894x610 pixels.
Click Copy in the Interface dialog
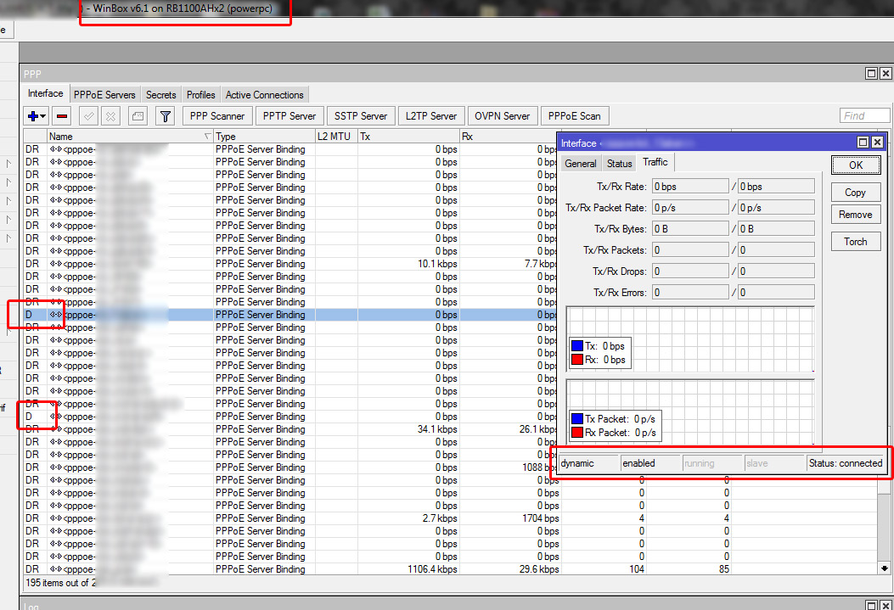[856, 193]
